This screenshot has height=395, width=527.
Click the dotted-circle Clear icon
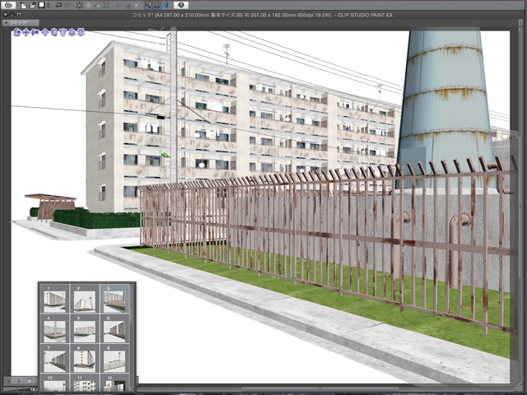(x=79, y=6)
